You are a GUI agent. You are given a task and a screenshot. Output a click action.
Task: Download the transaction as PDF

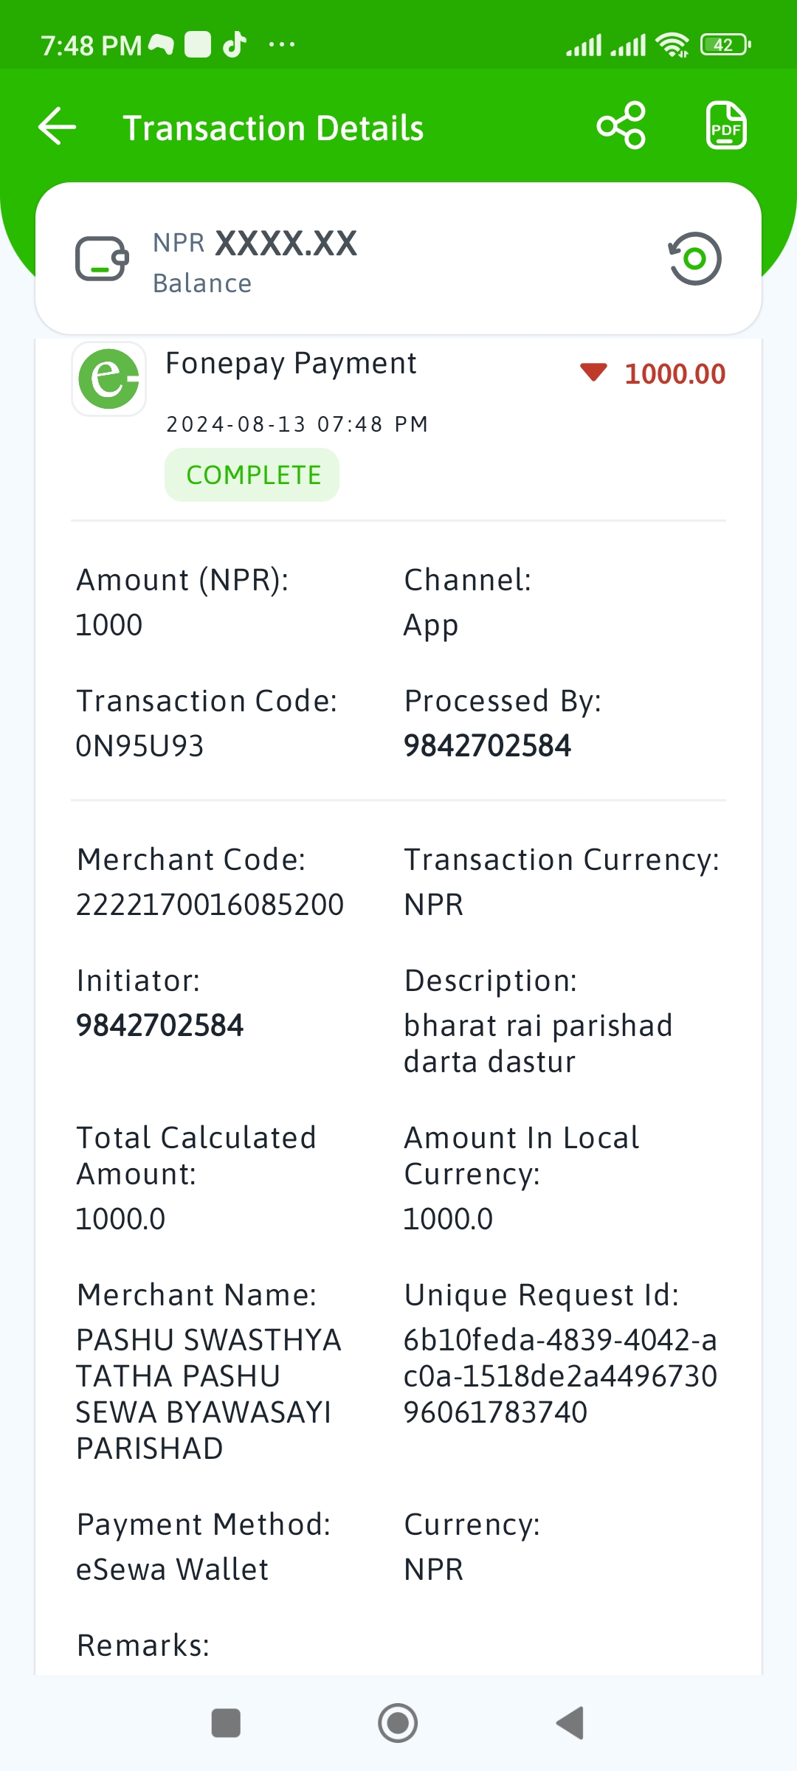coord(726,125)
